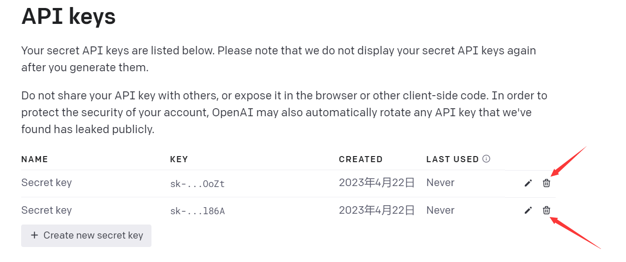Image resolution: width=626 pixels, height=262 pixels.
Task: Click the second row's Secret key name
Action: pos(46,210)
